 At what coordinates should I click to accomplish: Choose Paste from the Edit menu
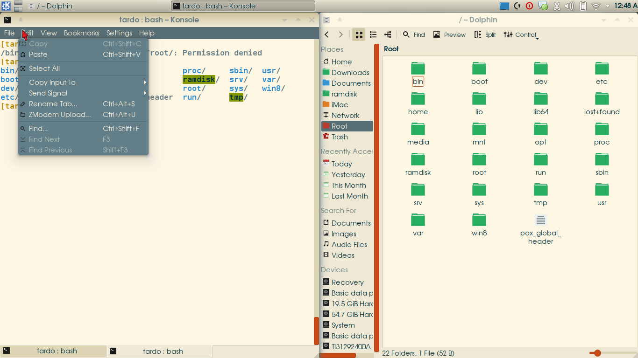tap(83, 54)
